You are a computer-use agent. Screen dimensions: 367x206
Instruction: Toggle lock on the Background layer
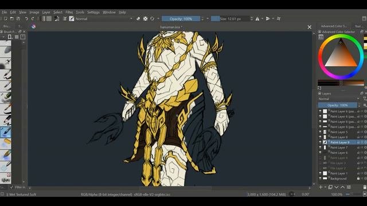coord(358,179)
